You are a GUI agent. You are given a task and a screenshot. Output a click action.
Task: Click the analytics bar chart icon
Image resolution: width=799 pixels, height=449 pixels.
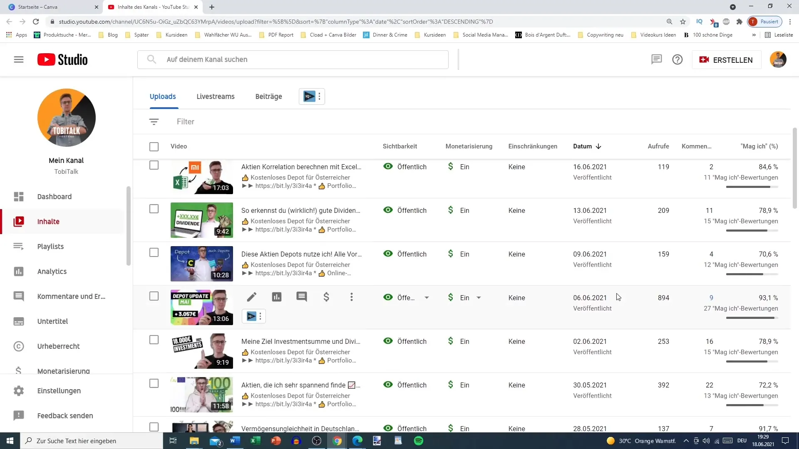[277, 297]
